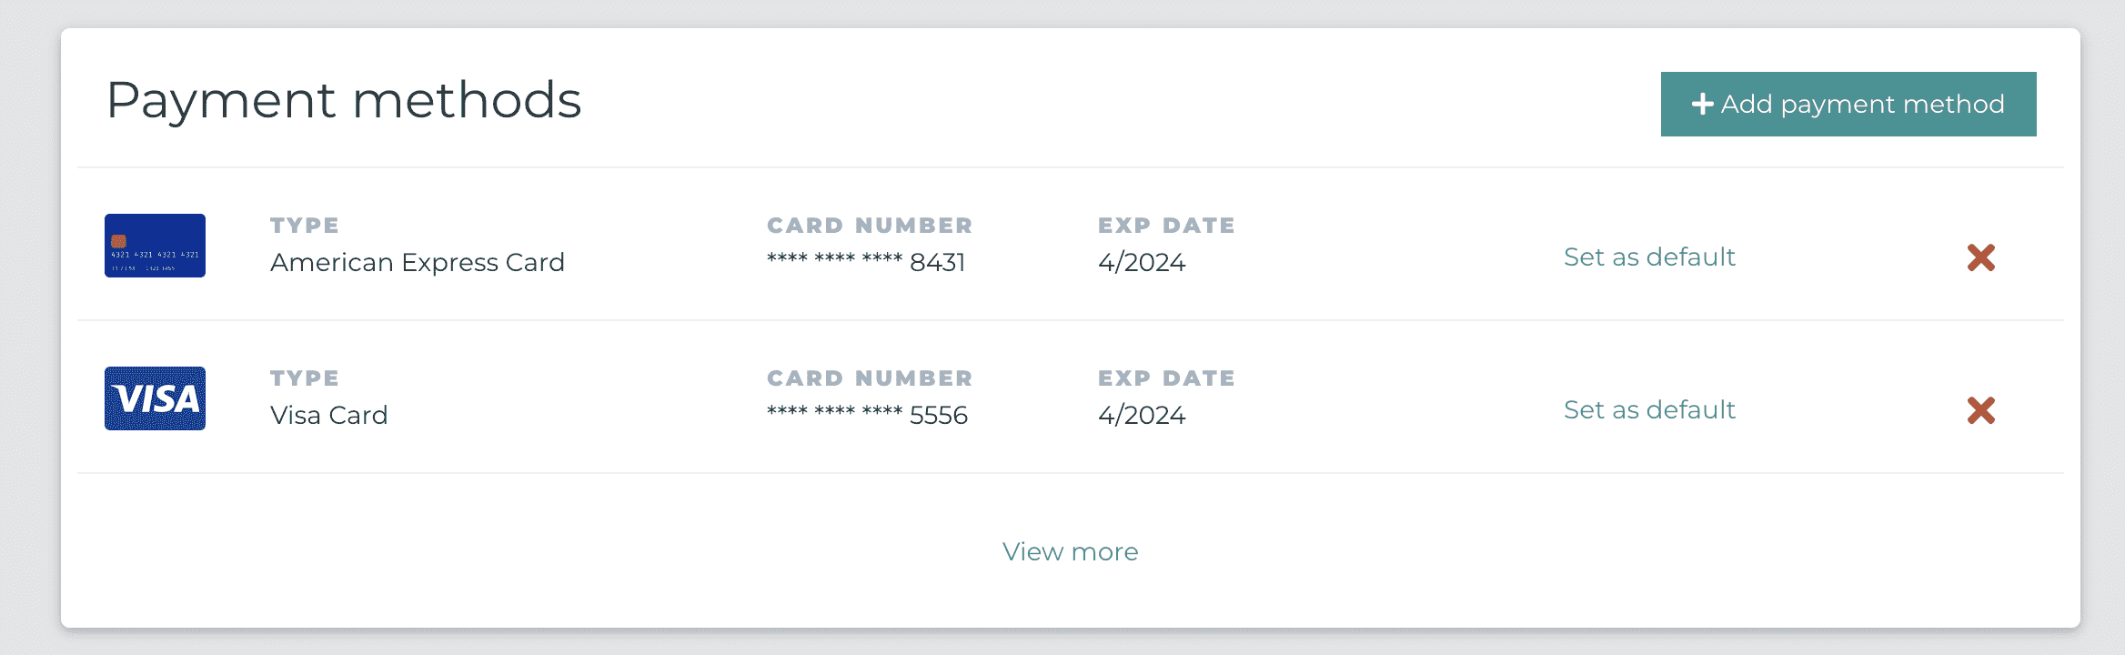Click card number ending in 8431

pos(866,262)
